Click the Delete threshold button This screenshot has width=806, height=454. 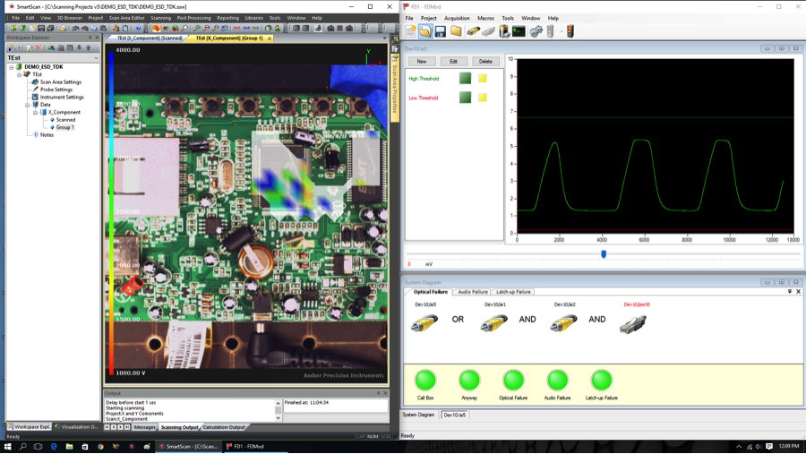click(485, 61)
